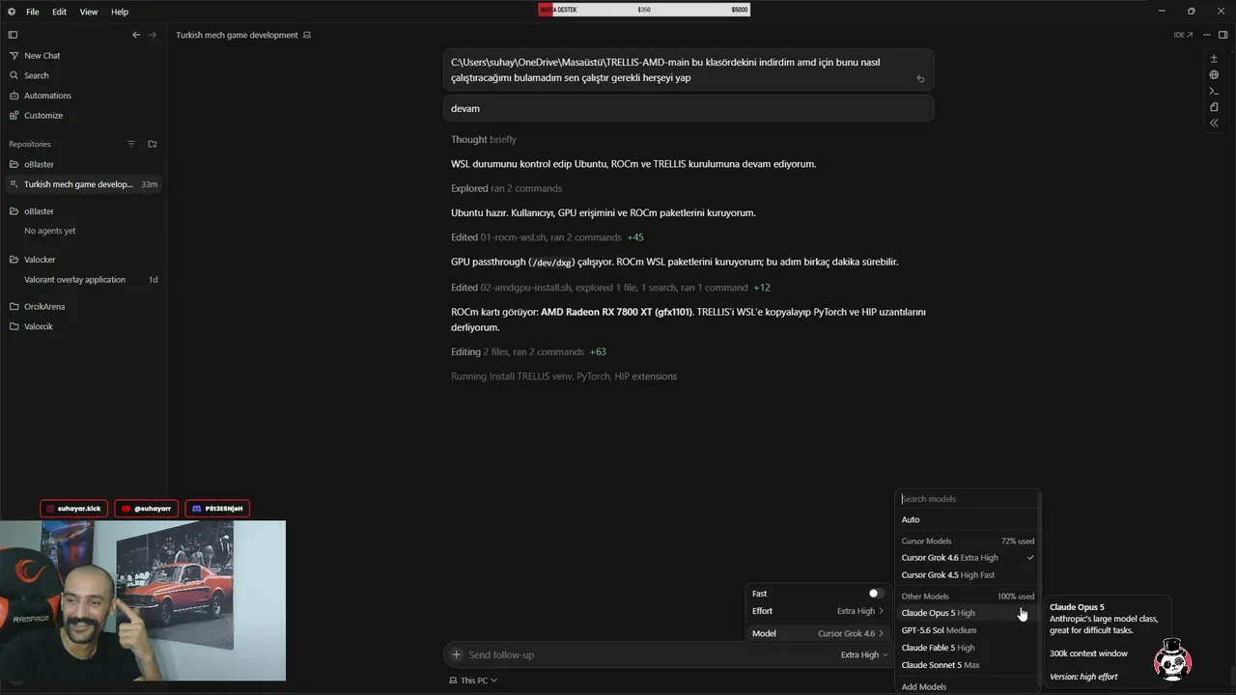Expand the Valorcik repository folder
Image resolution: width=1236 pixels, height=695 pixels.
click(x=83, y=326)
